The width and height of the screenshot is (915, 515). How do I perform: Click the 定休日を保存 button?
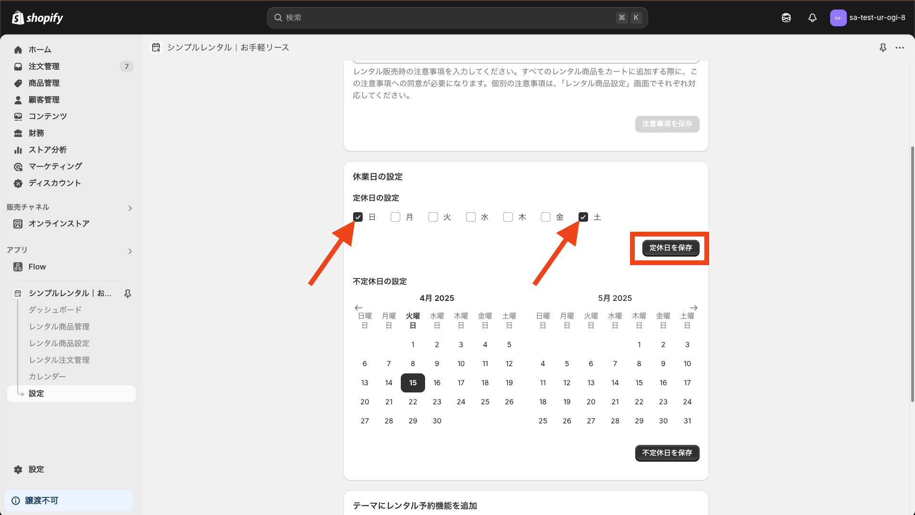click(x=671, y=248)
